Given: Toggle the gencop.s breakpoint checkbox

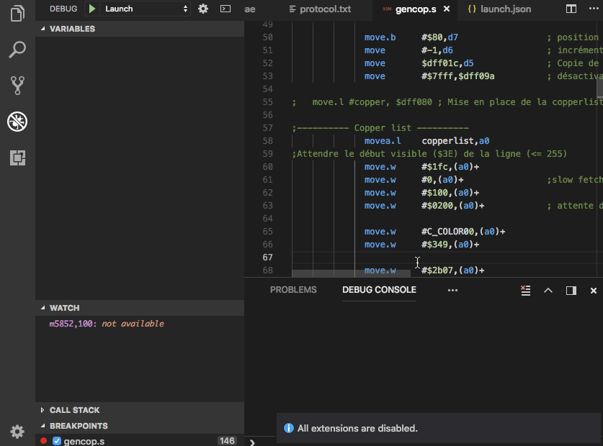Looking at the screenshot, I should click(x=57, y=441).
